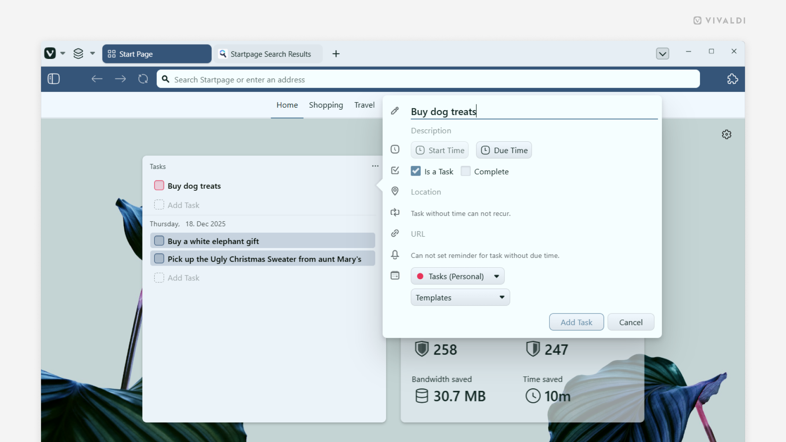Open the settings gear on the start page
The height and width of the screenshot is (442, 786).
(x=727, y=134)
